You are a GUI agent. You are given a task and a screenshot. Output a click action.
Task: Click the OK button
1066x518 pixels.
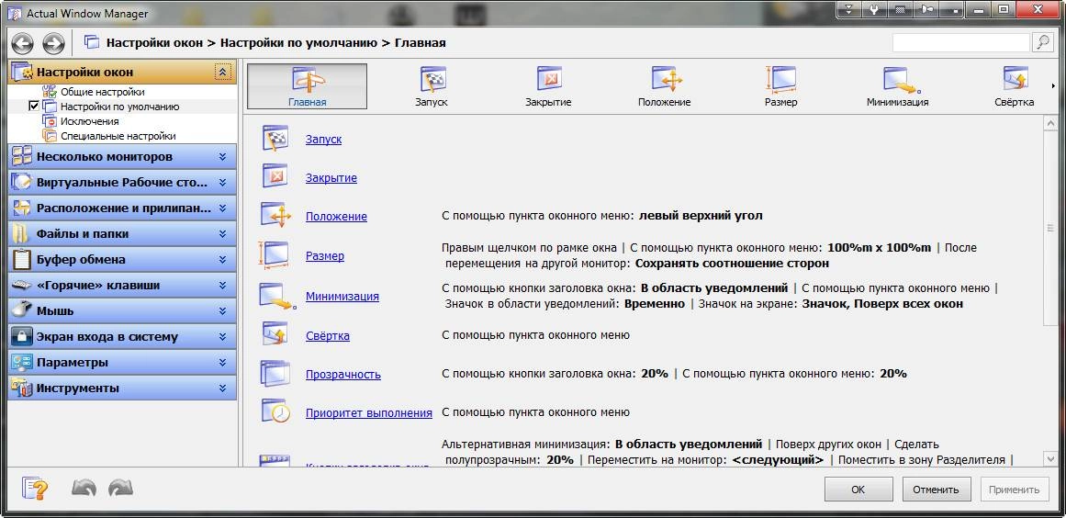(x=858, y=490)
